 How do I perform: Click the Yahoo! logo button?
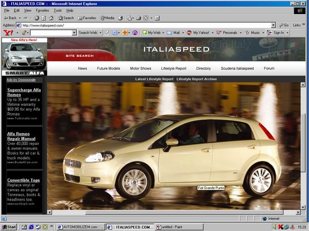[8, 33]
